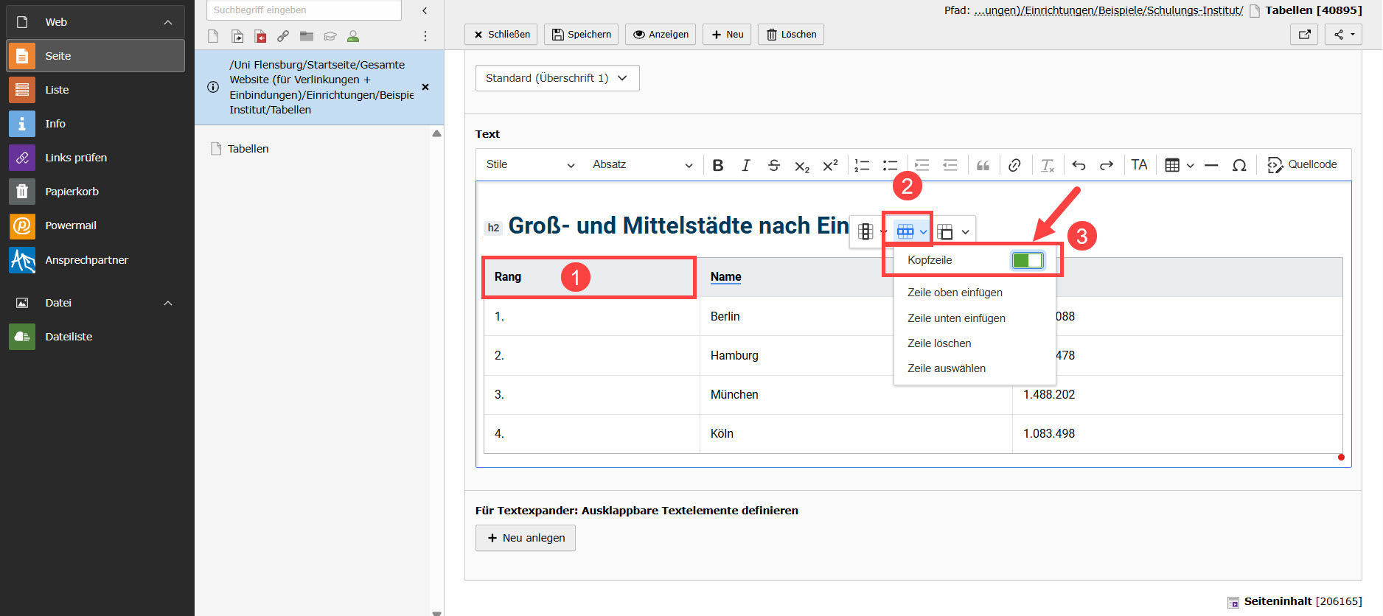Screen dimensions: 1383x616
Task: Toggle bold formatting in the text editor
Action: (x=717, y=165)
